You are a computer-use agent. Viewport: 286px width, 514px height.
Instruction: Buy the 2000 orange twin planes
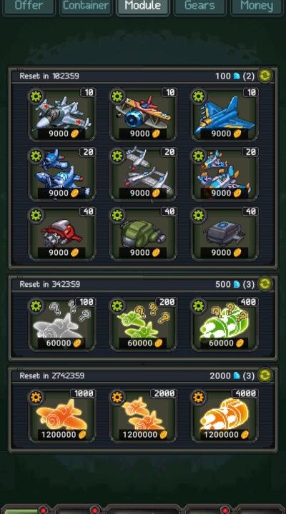143,415
